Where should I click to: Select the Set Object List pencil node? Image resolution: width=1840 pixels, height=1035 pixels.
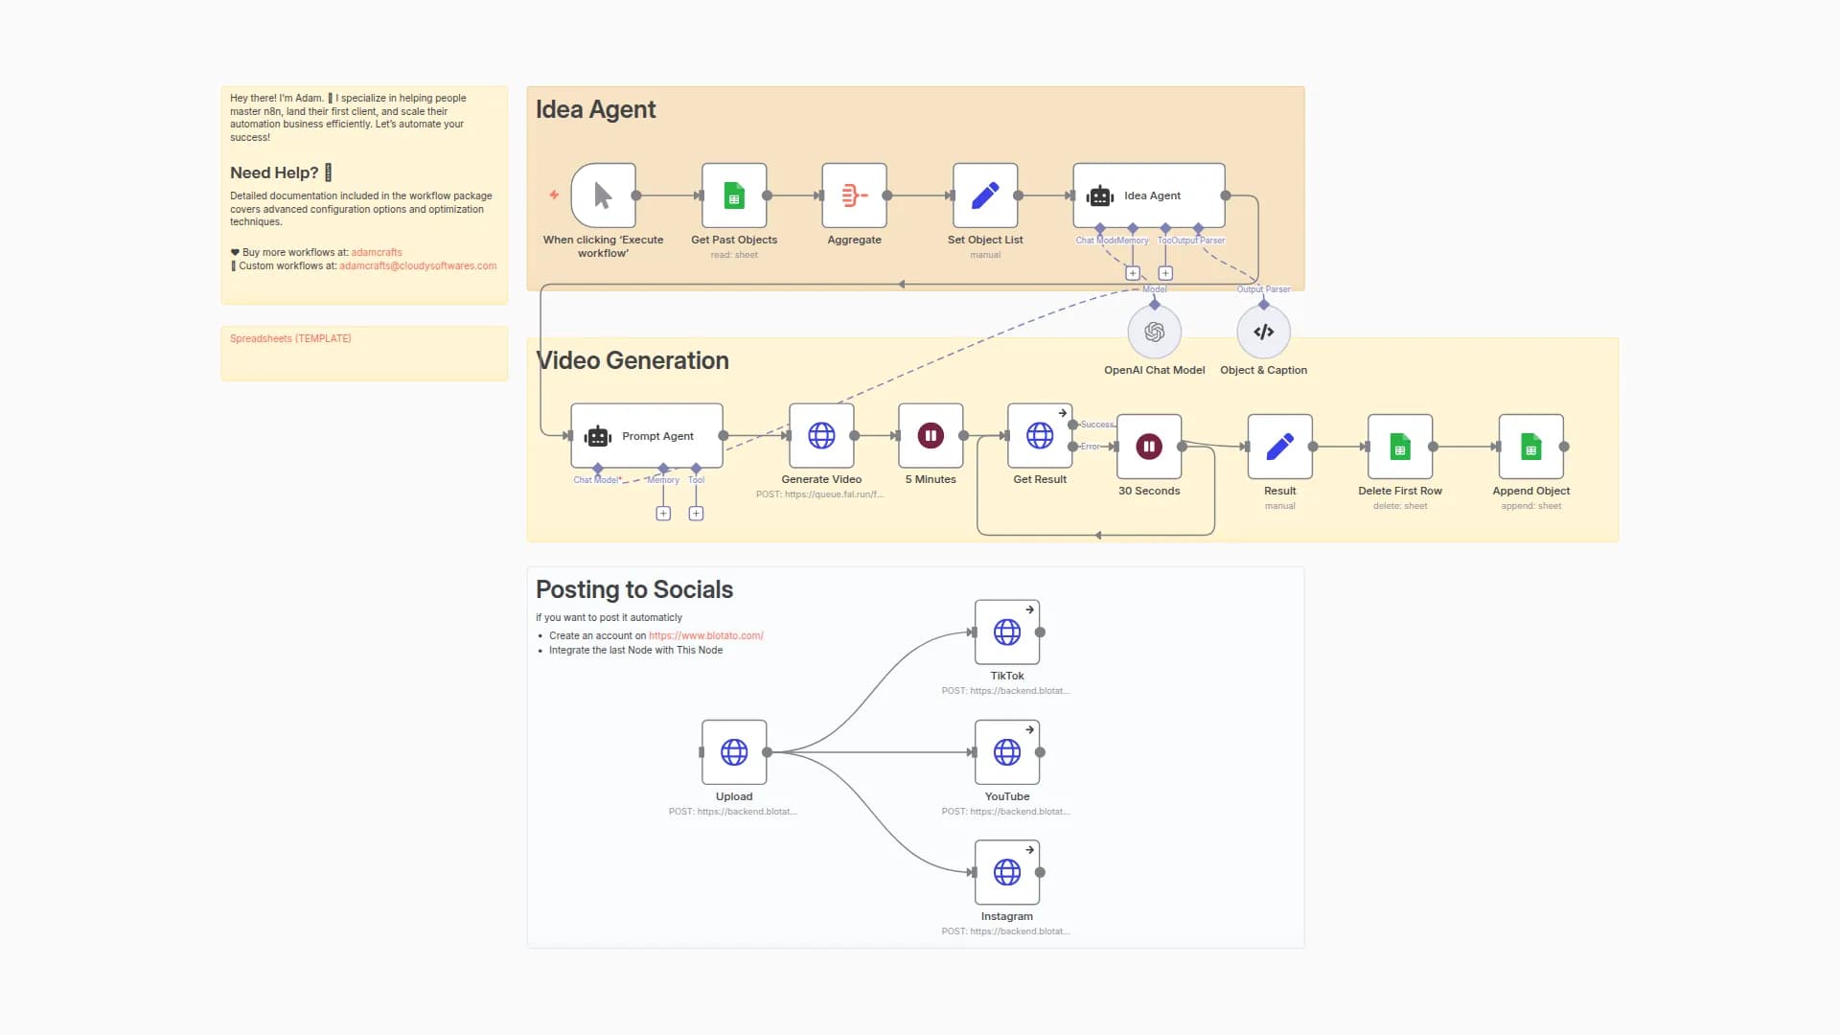pyautogui.click(x=985, y=195)
